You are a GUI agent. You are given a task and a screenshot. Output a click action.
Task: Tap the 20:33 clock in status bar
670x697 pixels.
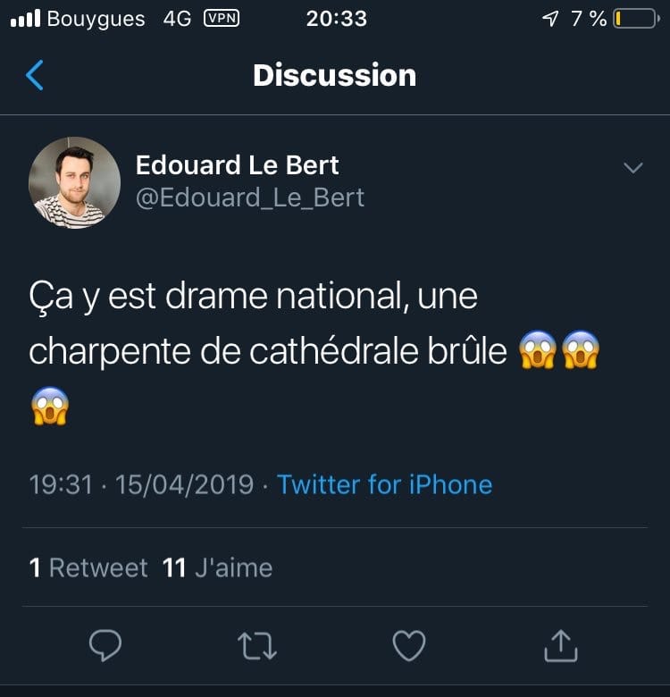coord(336,19)
